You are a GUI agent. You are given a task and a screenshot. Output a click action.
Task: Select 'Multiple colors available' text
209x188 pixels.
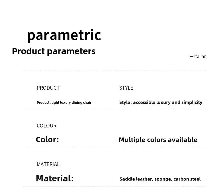[158, 140]
